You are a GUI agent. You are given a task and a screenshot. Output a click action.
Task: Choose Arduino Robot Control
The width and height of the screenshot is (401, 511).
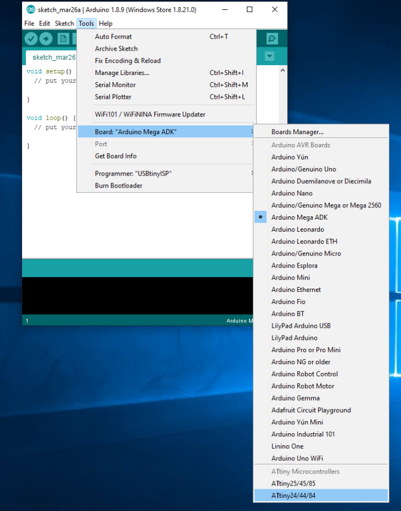[321, 374]
